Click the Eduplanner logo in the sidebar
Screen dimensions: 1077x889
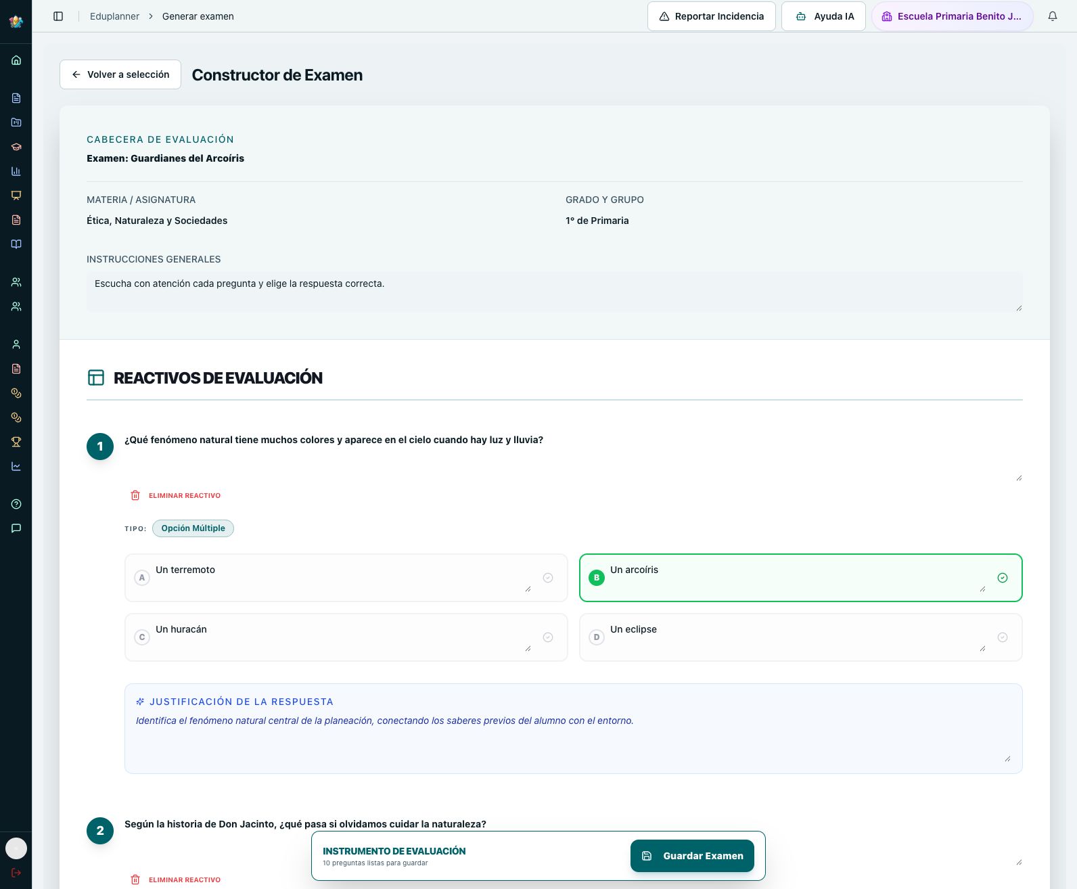16,21
